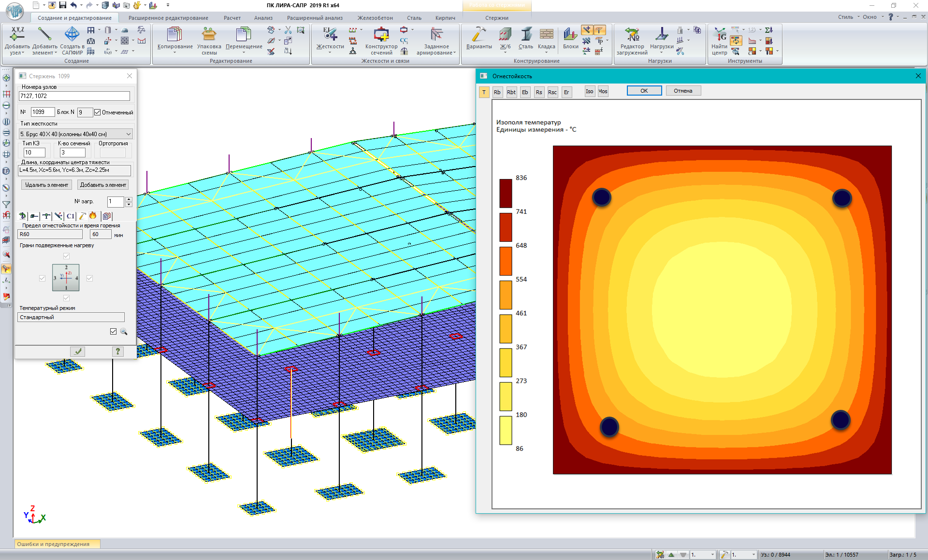Toggle checkbox next to magnifier icon
928x560 pixels.
point(113,332)
